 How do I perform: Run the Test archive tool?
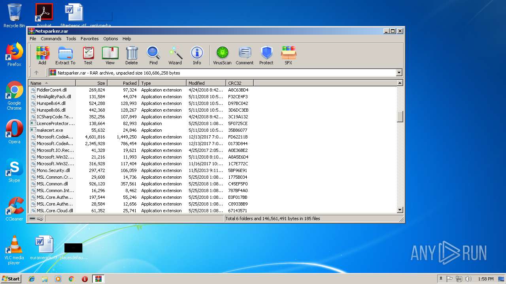88,55
